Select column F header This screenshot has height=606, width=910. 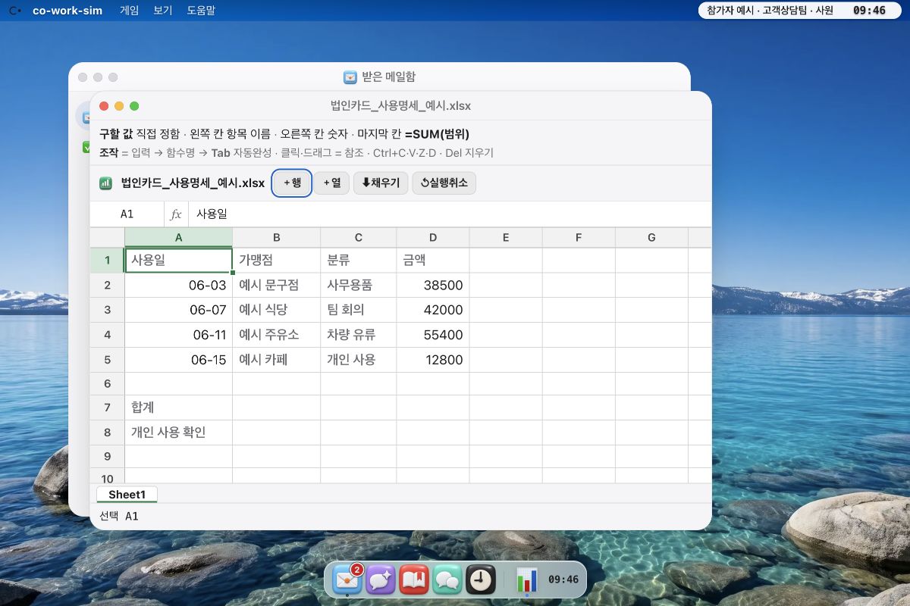click(579, 237)
